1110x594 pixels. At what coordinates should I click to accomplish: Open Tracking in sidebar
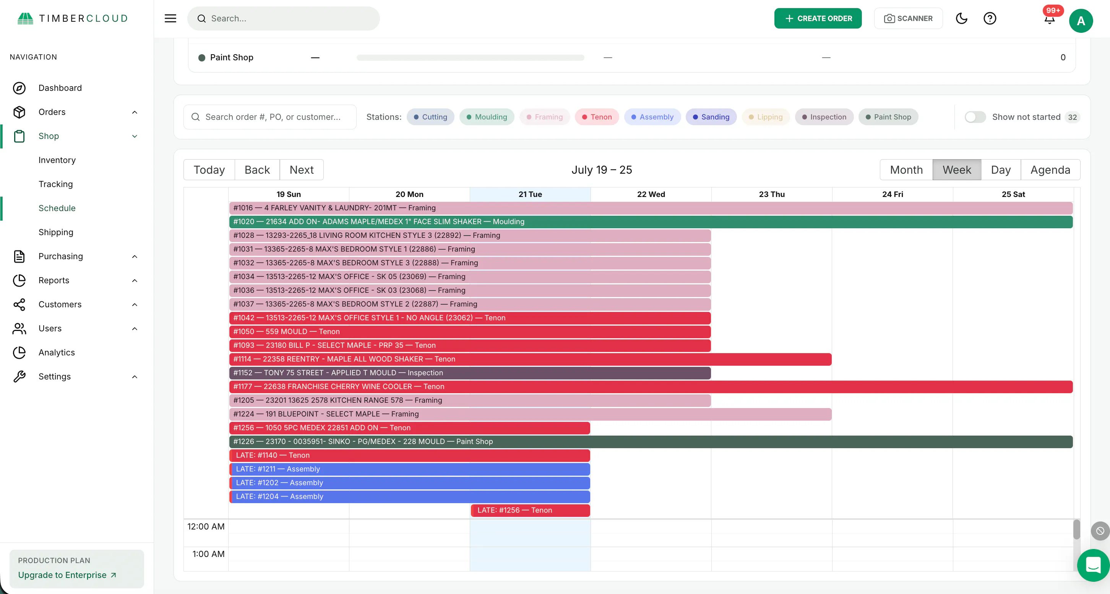tap(55, 184)
